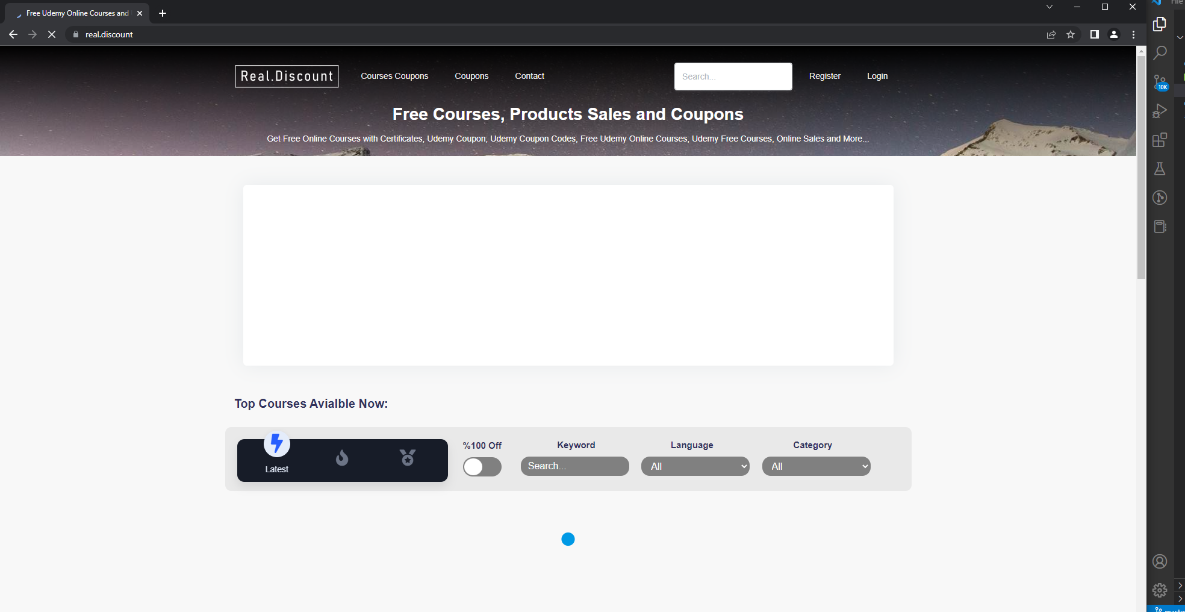Click the Login link
Screen dimensions: 1185x612
877,76
